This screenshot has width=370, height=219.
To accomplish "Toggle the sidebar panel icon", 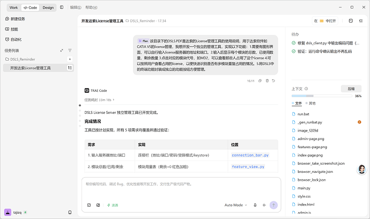I will (x=62, y=8).
